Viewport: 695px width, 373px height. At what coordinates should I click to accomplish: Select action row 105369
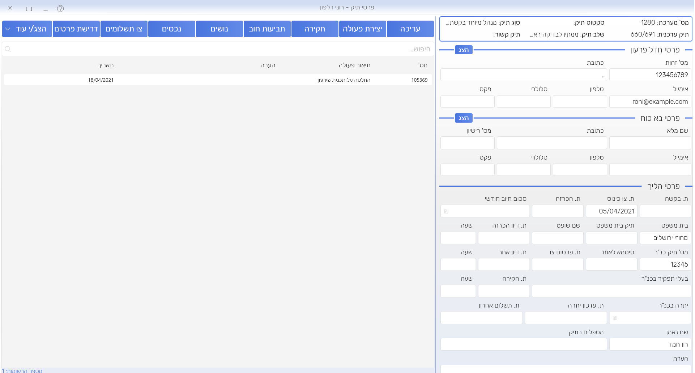coord(218,80)
